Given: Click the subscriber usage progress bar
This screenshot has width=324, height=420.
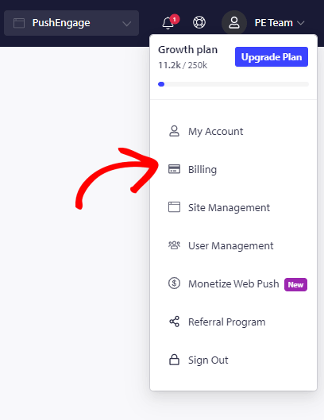Looking at the screenshot, I should click(233, 84).
